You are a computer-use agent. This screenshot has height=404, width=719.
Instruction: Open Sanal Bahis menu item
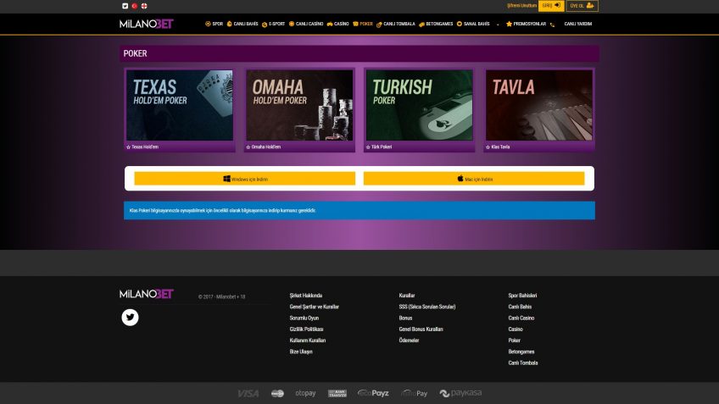click(473, 24)
